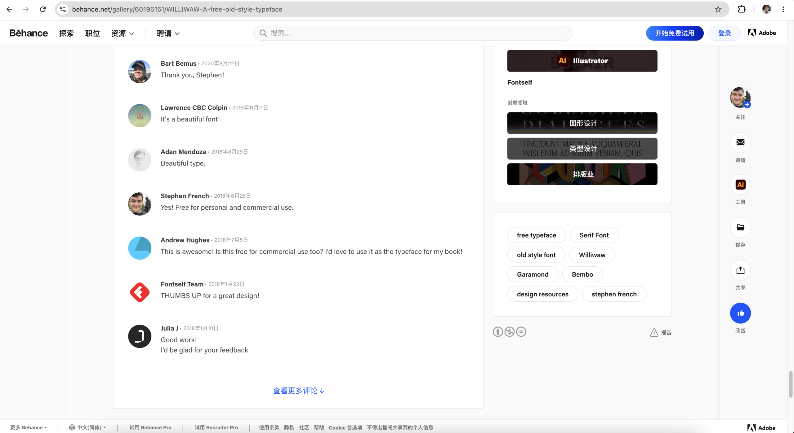Viewport: 794px width, 433px height.
Task: Open 试用 Recruiter Pro link
Action: pyautogui.click(x=216, y=427)
